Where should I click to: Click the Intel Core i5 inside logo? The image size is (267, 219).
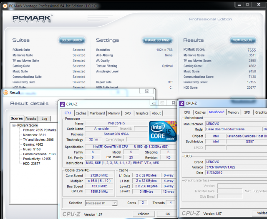click(x=163, y=131)
